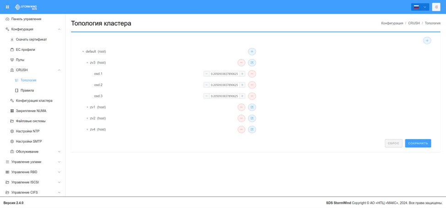The image size is (446, 208).
Task: Open Пулы menu item
Action: tap(20, 60)
